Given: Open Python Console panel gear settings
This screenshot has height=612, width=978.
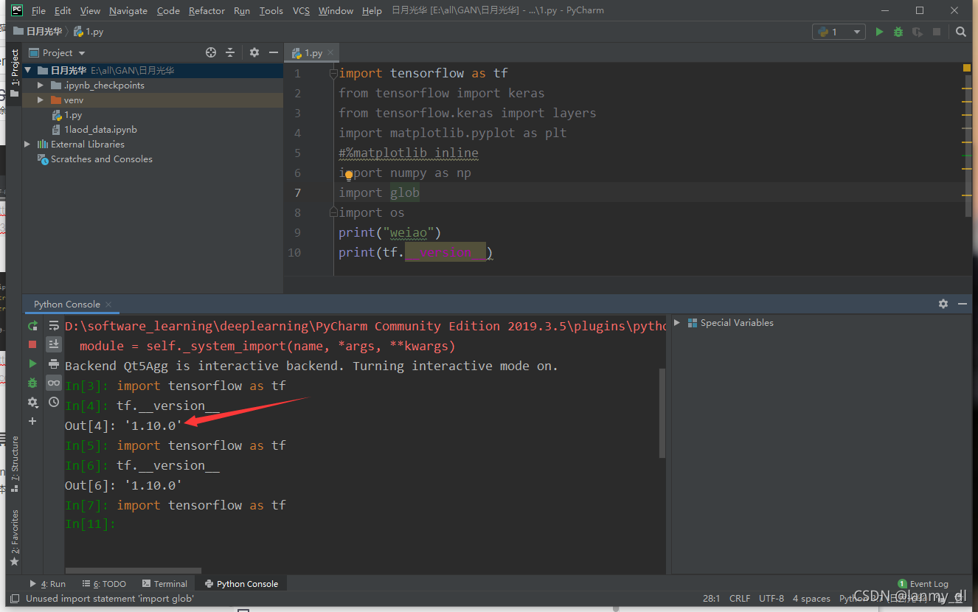Looking at the screenshot, I should [x=943, y=304].
